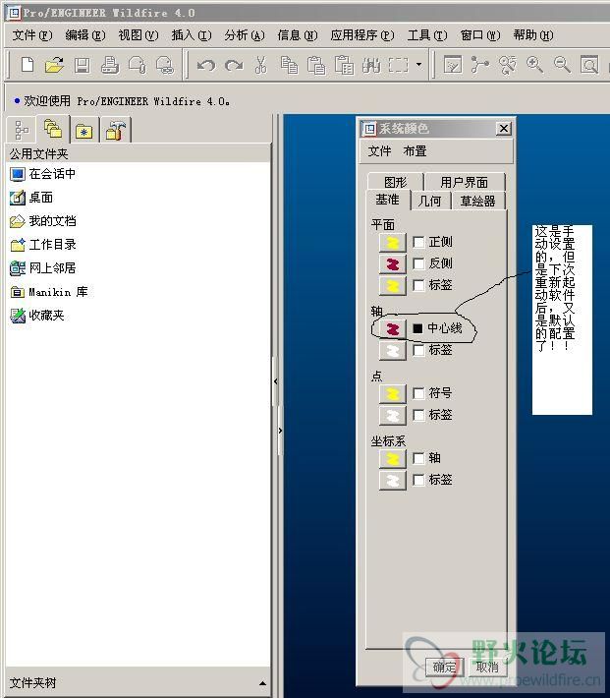Open 文件 menu in 系统颜色 dialog
Image resolution: width=610 pixels, height=698 pixels.
(379, 151)
